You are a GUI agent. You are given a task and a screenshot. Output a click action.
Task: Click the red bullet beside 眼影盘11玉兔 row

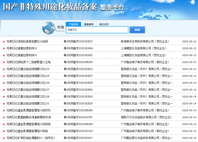(4, 62)
